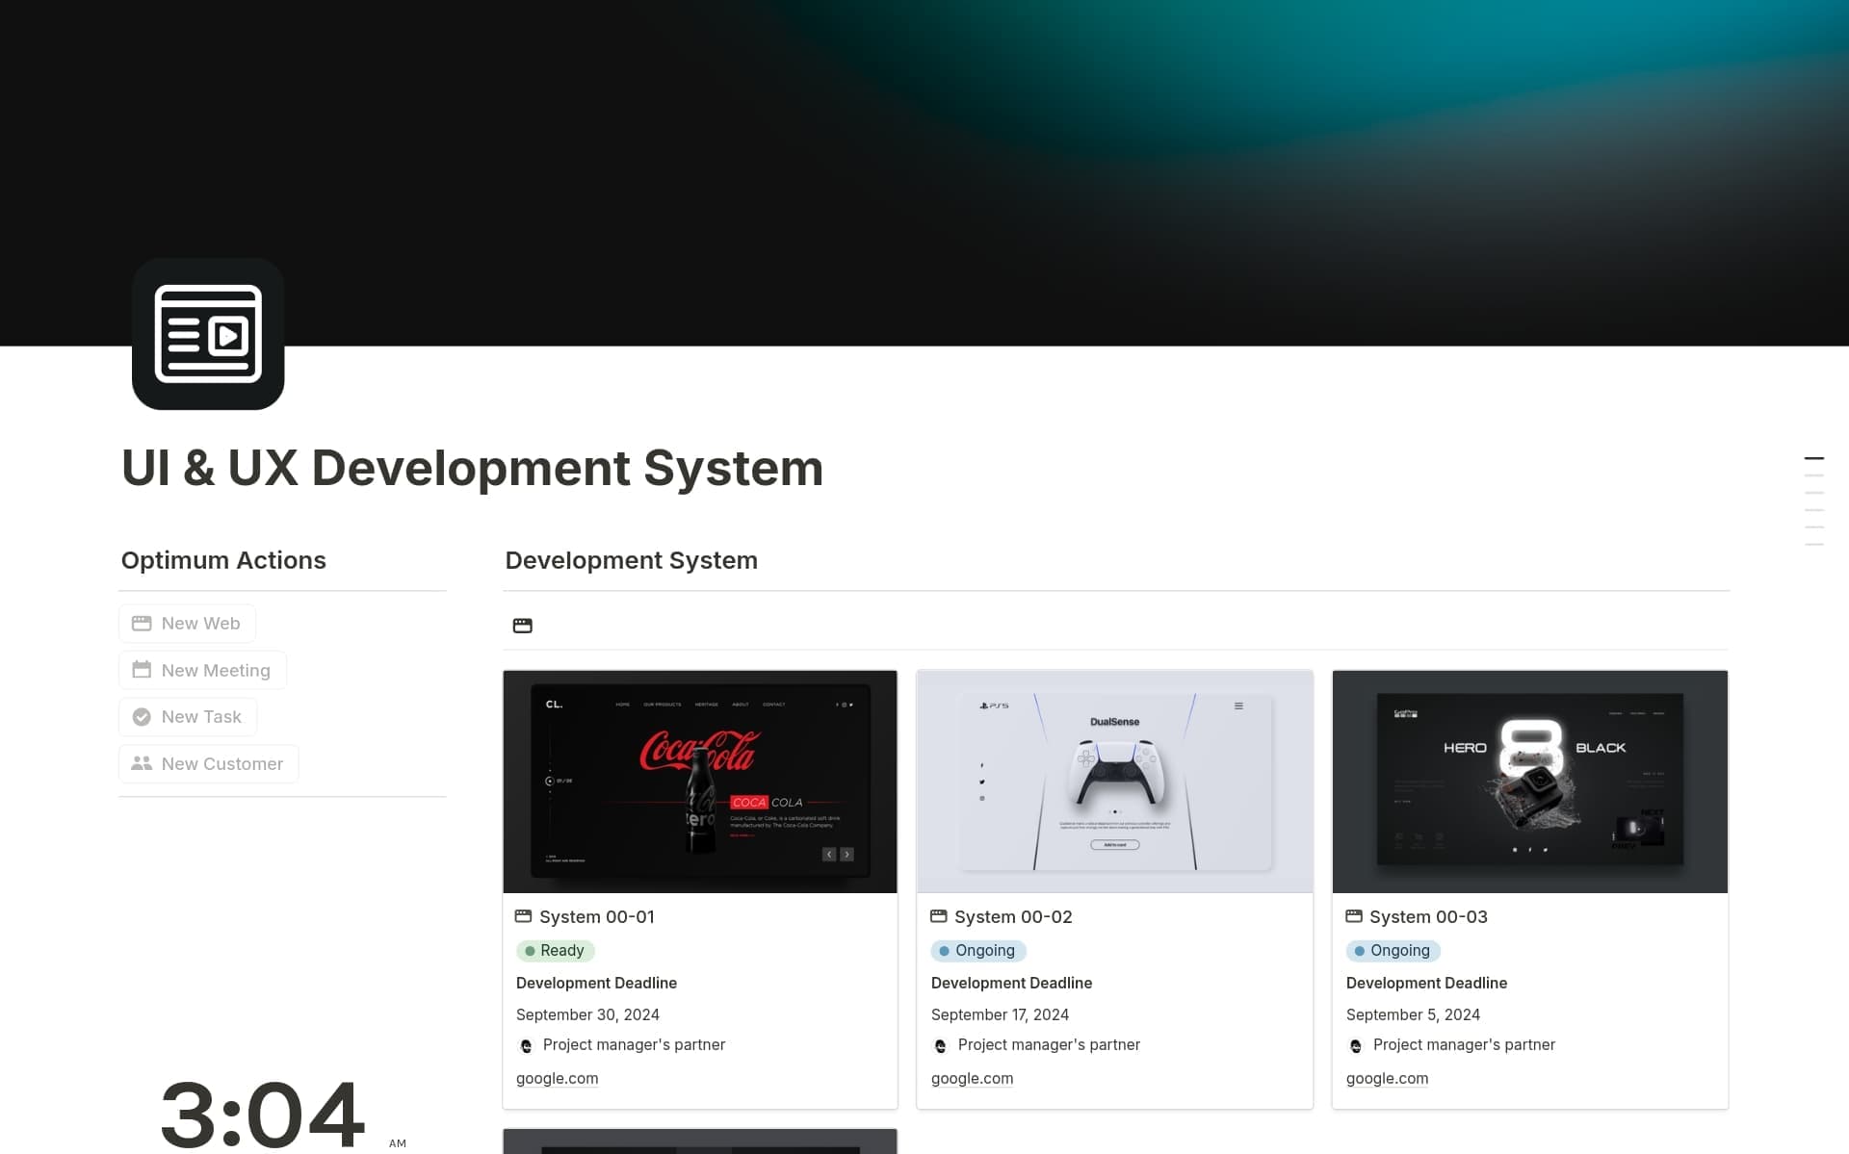This screenshot has width=1849, height=1154.
Task: Jump to top using first table-of-contents marker
Action: point(1814,458)
